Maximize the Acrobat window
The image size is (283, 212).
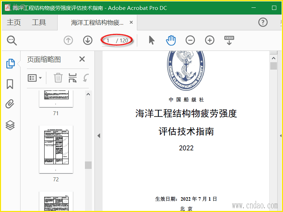pos(274,8)
